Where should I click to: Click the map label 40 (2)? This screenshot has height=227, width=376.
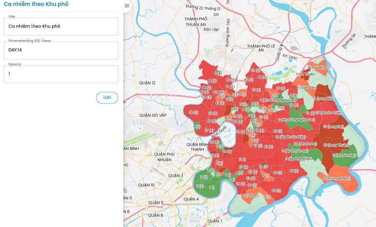coord(294,171)
